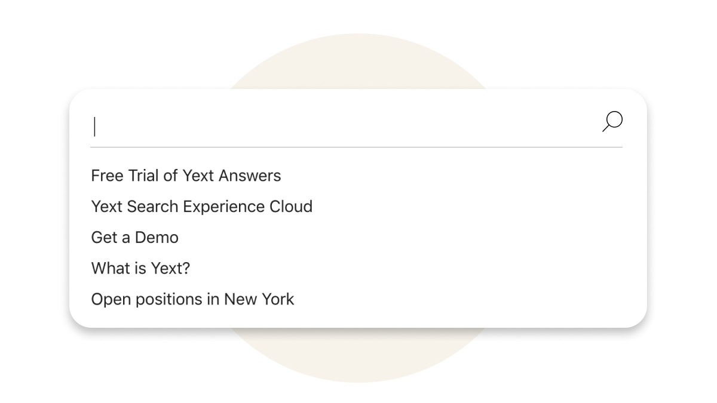Click the question suggestion about Yext
The image size is (717, 403).
140,269
